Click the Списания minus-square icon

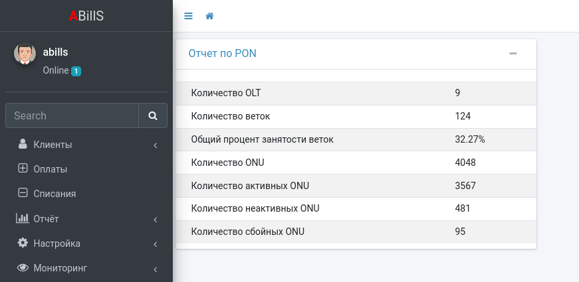23,193
